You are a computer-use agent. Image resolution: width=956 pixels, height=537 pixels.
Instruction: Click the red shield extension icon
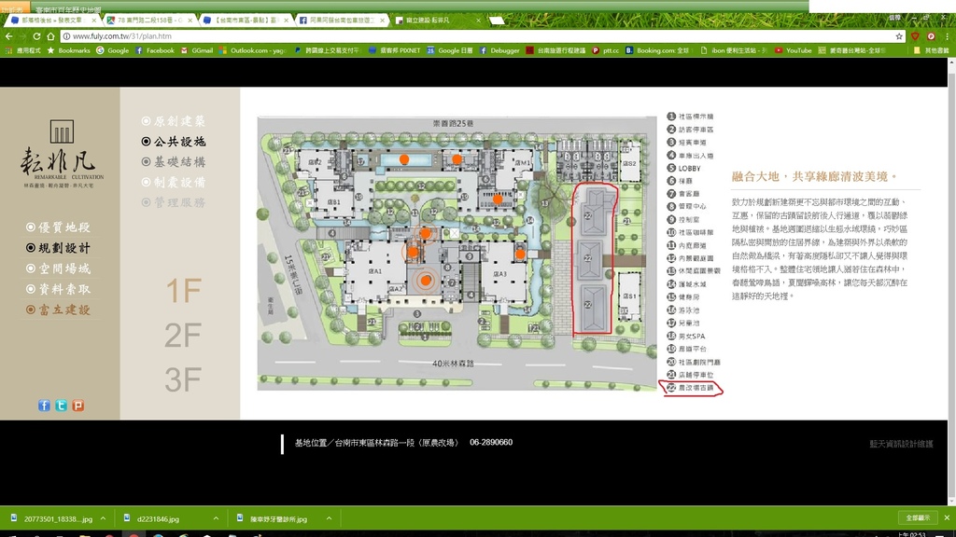pos(915,36)
